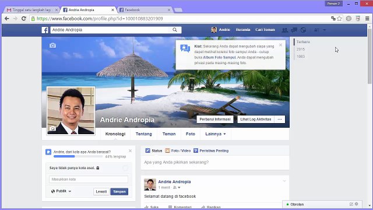
Task: Close the Gmail tab
Action: coord(57,10)
